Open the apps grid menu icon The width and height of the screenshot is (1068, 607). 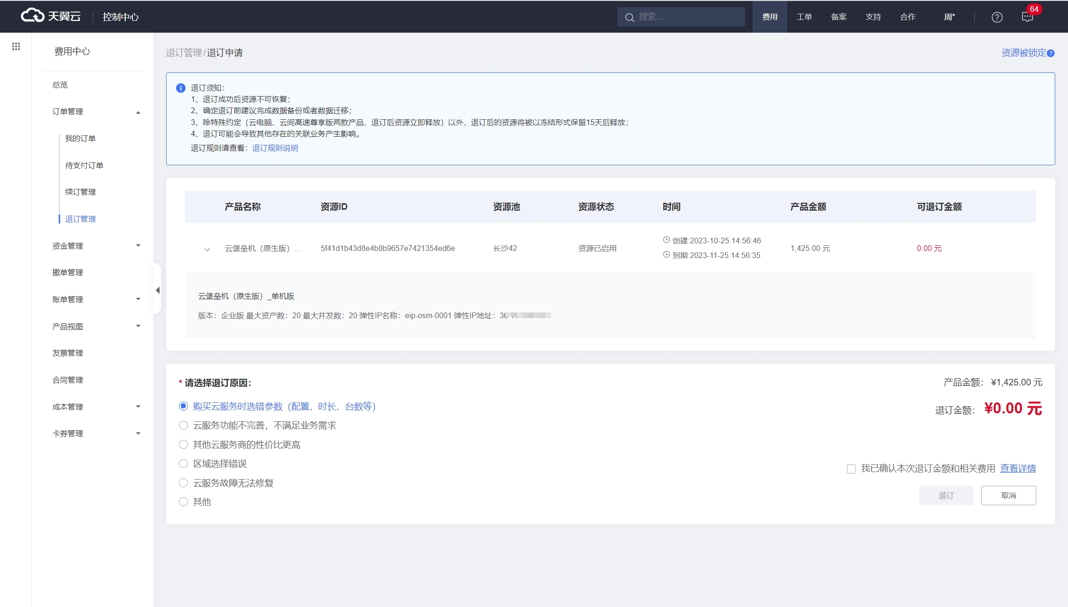16,46
